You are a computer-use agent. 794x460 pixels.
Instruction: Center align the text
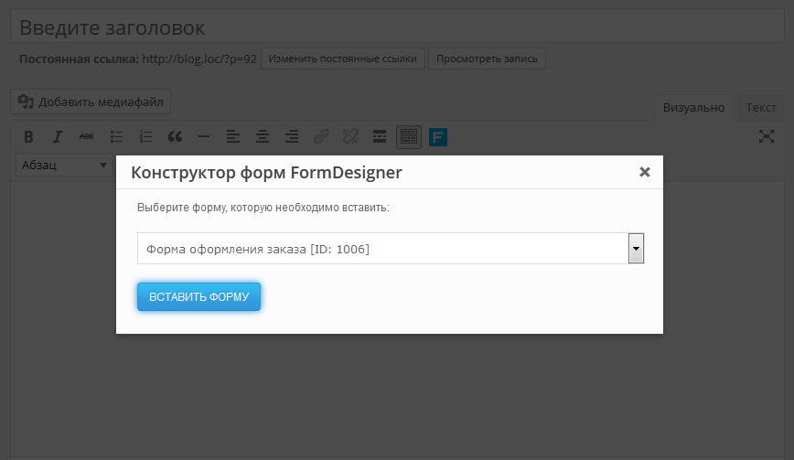263,136
